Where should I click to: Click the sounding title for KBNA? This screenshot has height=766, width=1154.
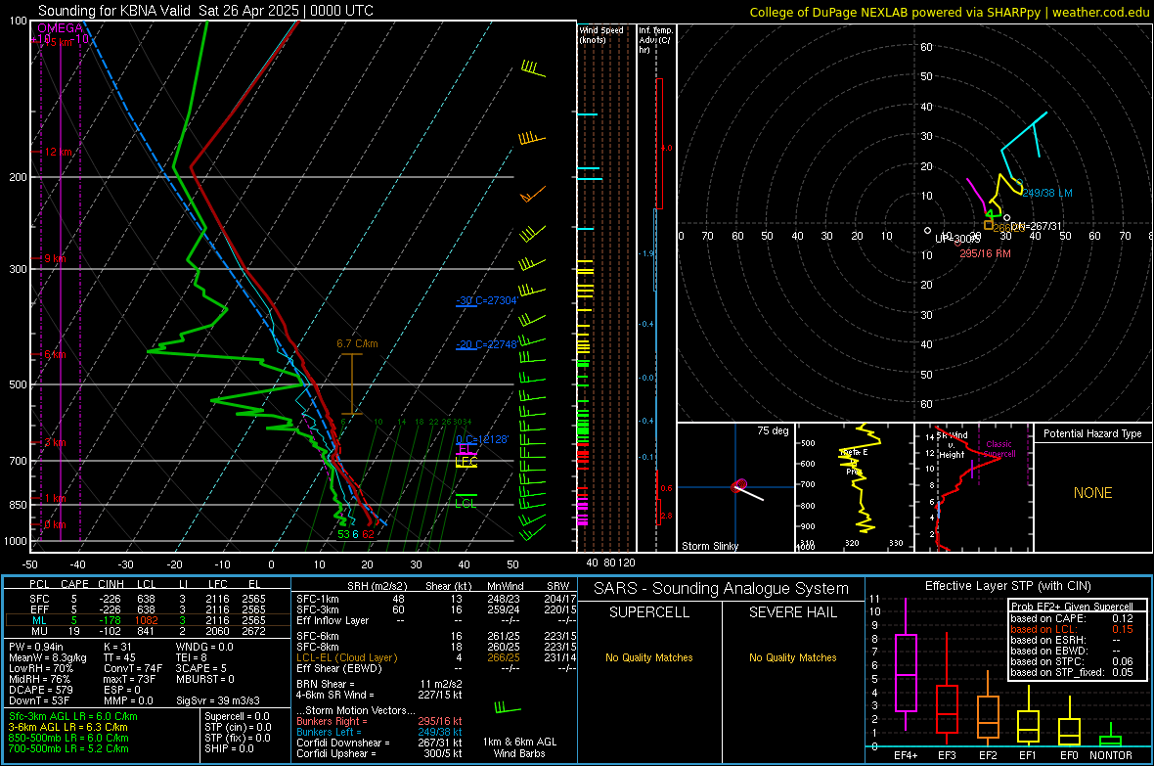(205, 11)
